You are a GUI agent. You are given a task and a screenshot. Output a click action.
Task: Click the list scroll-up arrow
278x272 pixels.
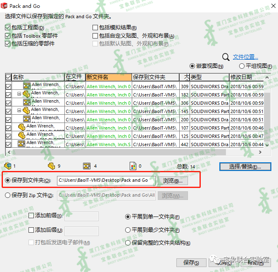267,77
